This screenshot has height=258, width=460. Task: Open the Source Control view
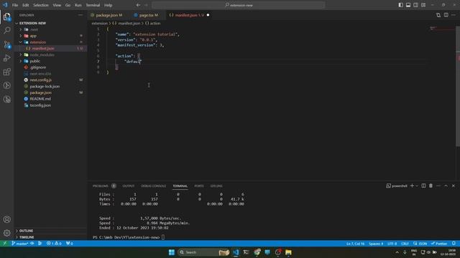click(x=6, y=44)
